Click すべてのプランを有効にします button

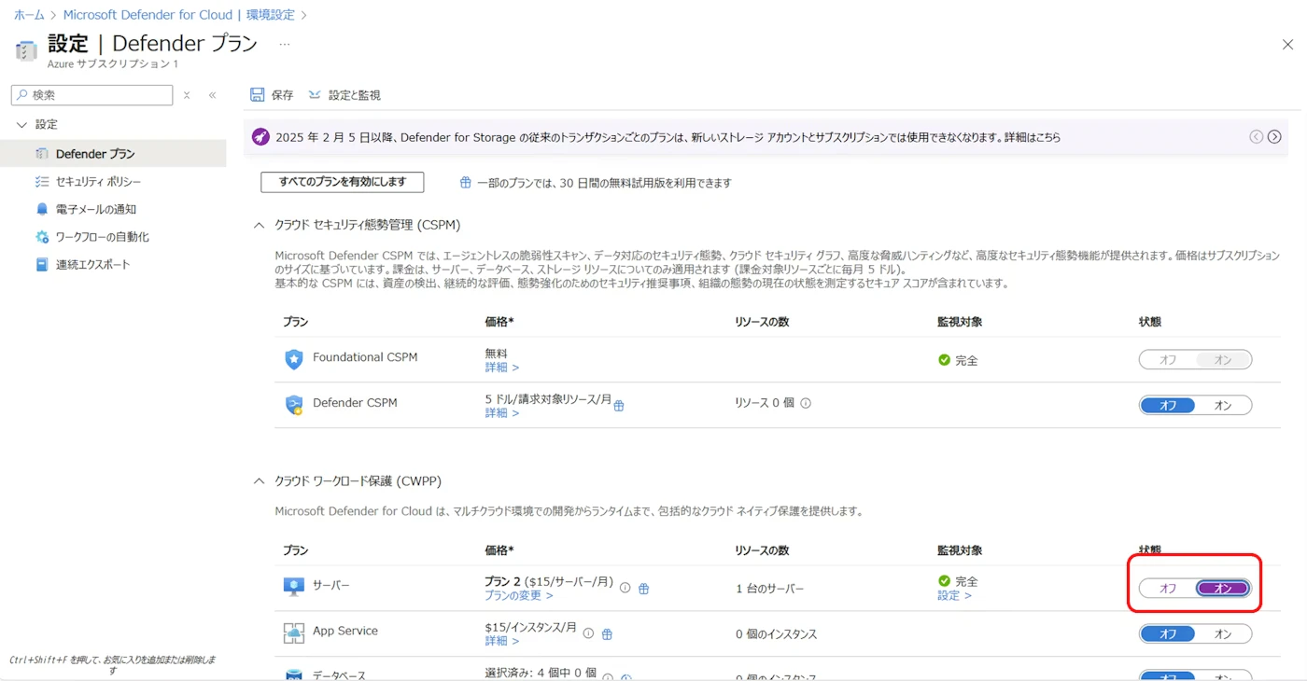point(343,182)
